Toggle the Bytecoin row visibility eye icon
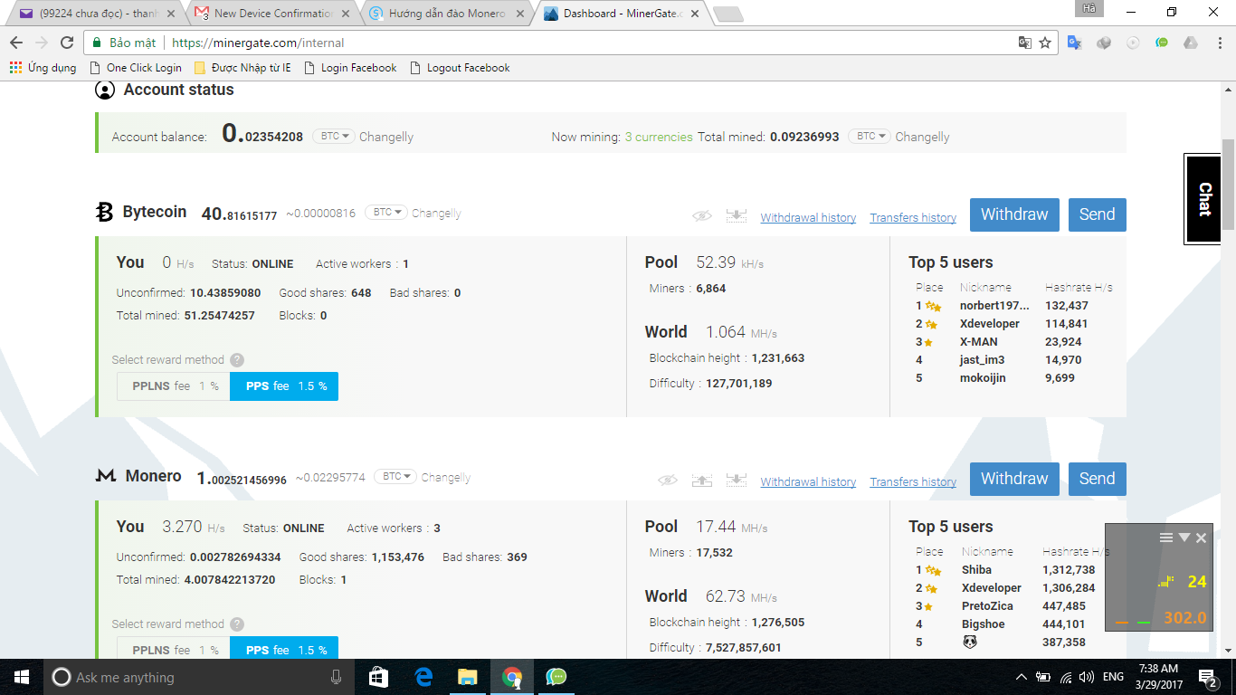The height and width of the screenshot is (695, 1236). (x=702, y=215)
